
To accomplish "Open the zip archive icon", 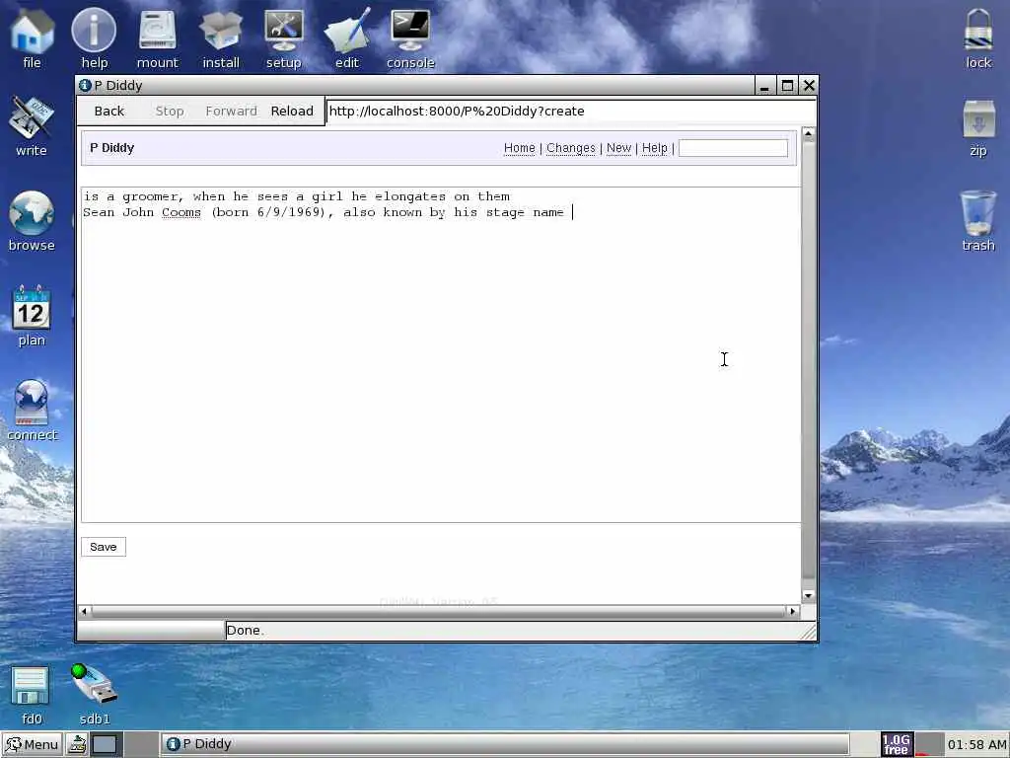I will click(x=978, y=126).
